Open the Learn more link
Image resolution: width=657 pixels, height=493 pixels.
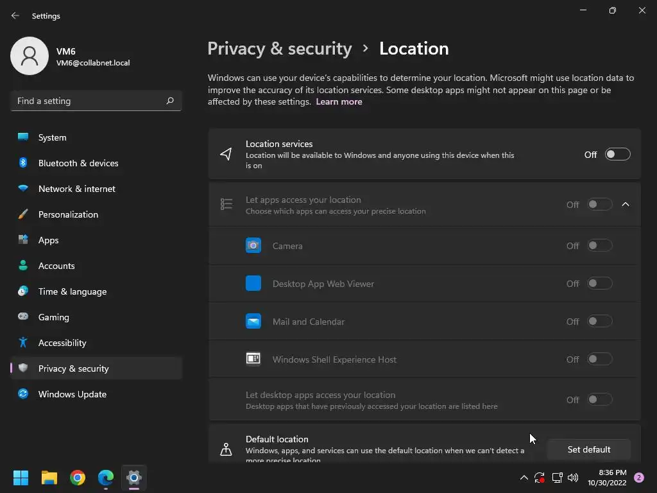tap(339, 101)
